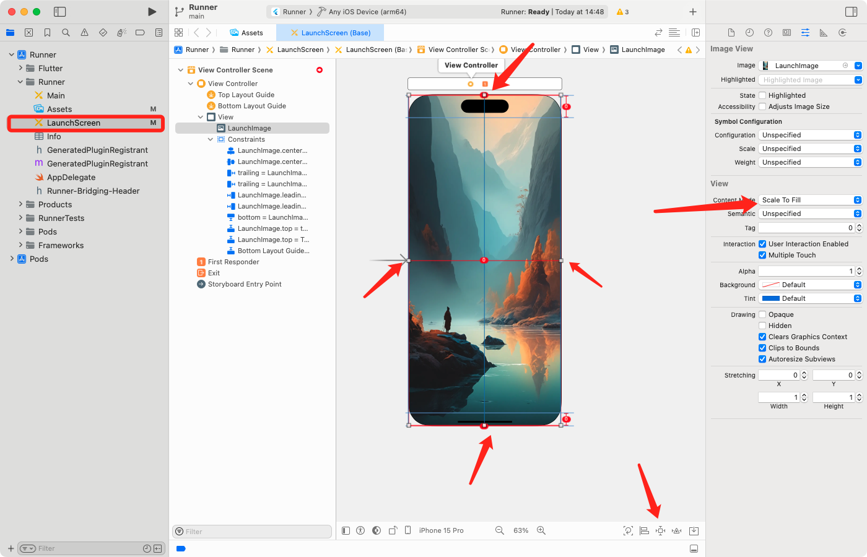The height and width of the screenshot is (557, 867).
Task: Expand the Flutter folder in navigator
Action: pos(20,68)
